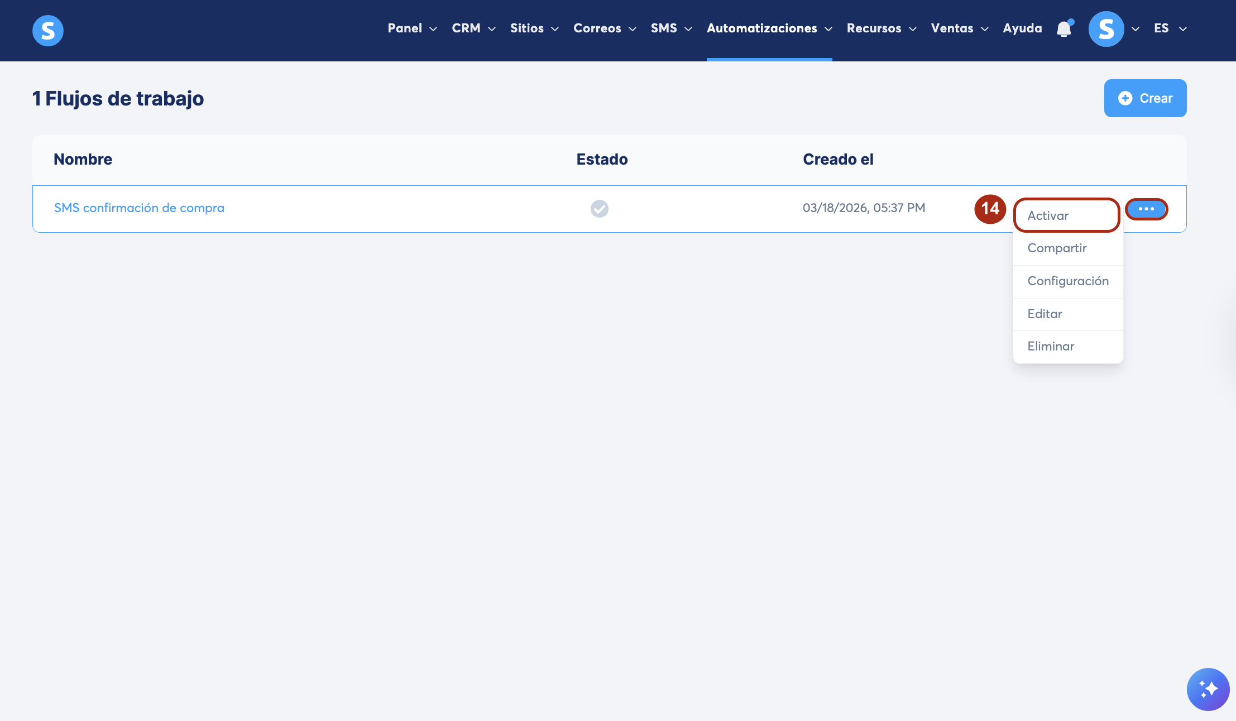Click the Ayuda help link
This screenshot has height=721, width=1236.
click(1022, 28)
